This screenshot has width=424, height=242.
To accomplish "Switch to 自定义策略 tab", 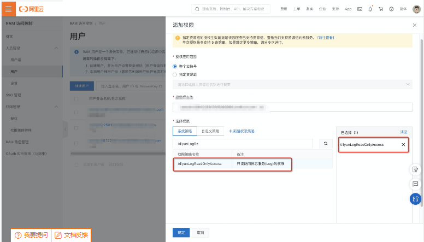I will click(x=210, y=131).
